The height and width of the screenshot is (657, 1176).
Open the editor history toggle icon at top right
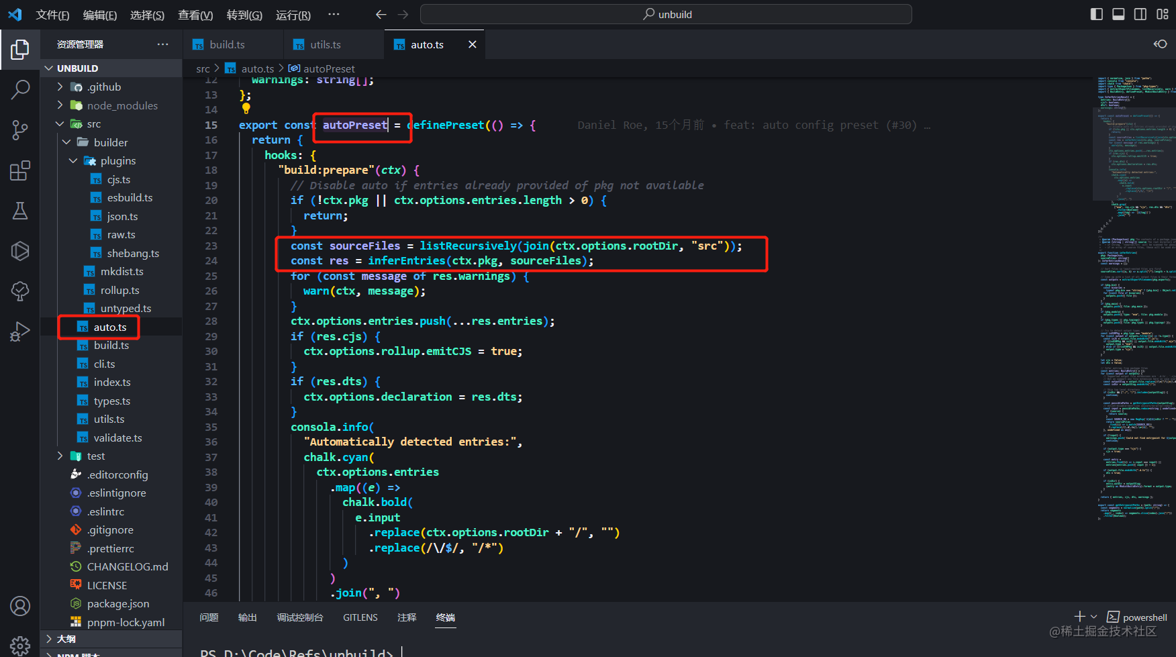1160,44
